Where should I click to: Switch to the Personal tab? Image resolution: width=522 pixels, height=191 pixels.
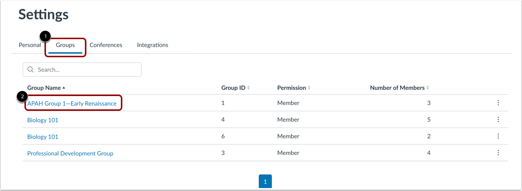coord(30,45)
